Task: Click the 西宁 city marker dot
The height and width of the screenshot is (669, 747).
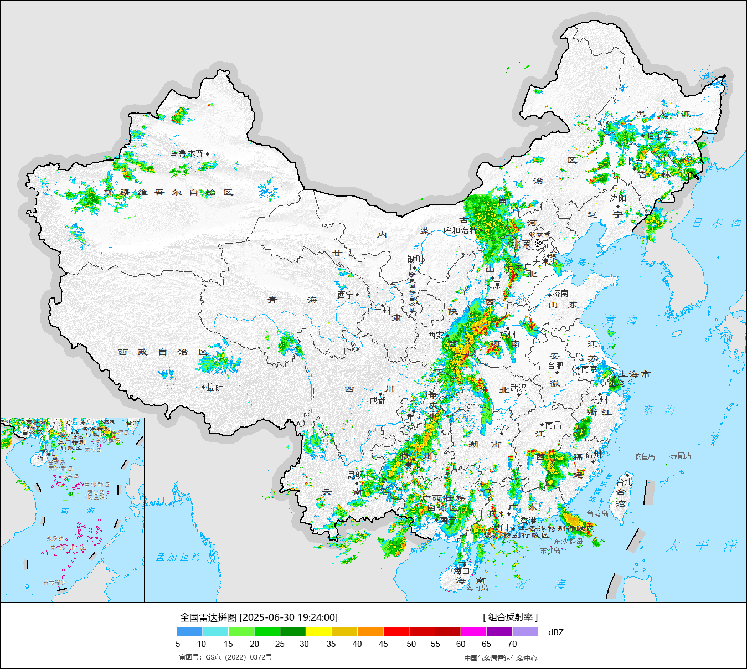Action: click(357, 295)
